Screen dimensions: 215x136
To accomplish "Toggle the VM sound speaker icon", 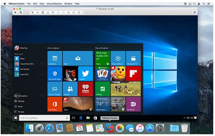I will tap(53, 13).
